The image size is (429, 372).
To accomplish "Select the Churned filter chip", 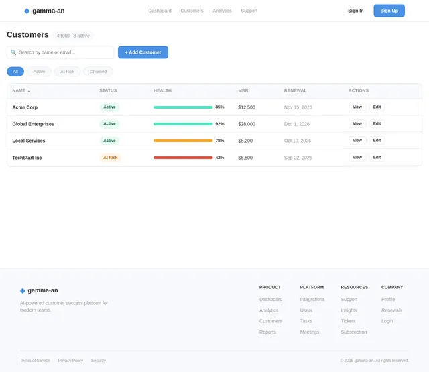I will coord(98,72).
